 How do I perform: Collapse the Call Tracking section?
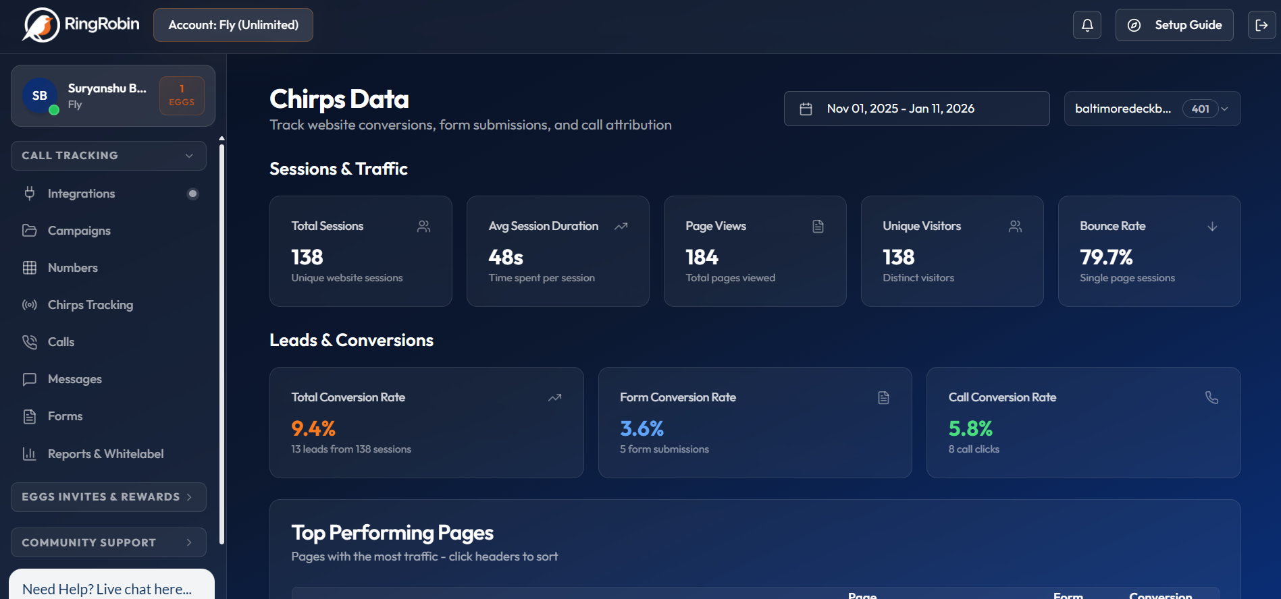(x=109, y=156)
